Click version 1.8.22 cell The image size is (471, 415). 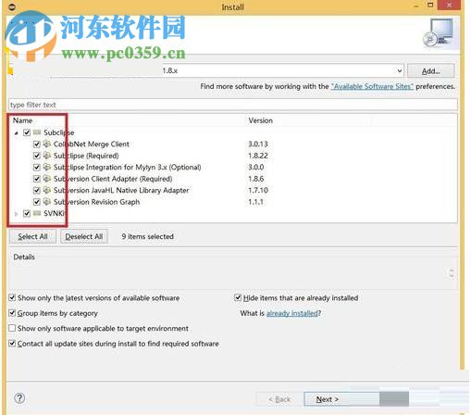258,156
